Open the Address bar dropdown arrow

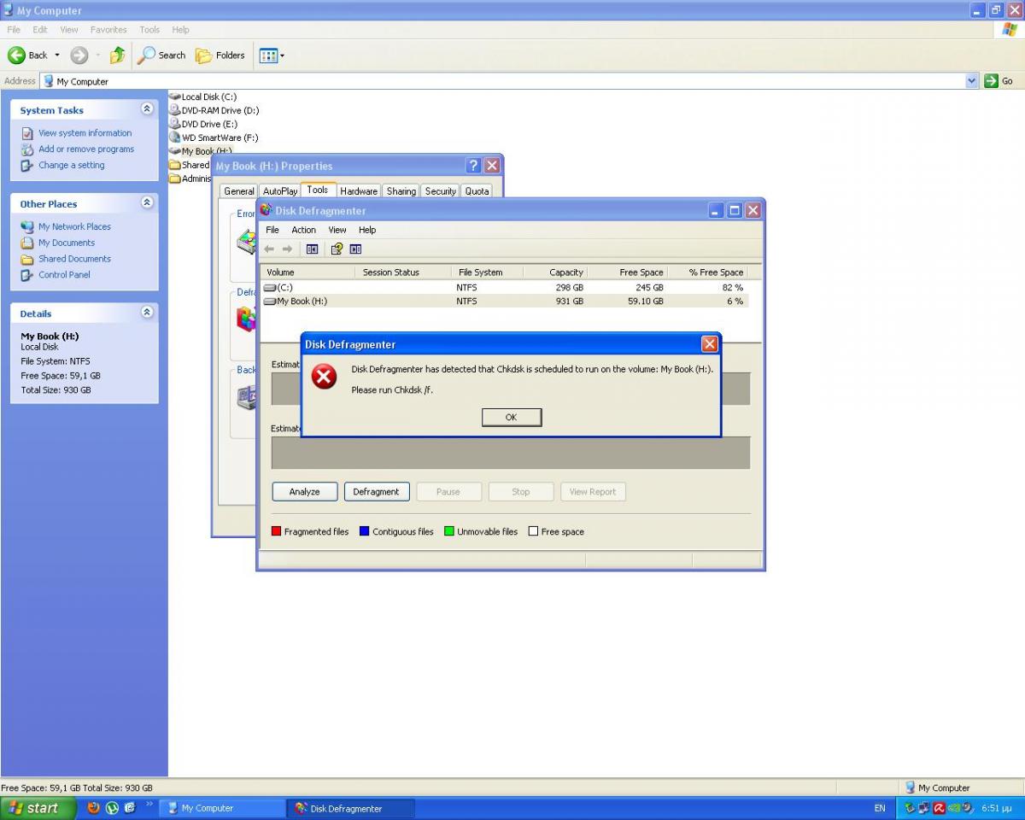pyautogui.click(x=972, y=81)
